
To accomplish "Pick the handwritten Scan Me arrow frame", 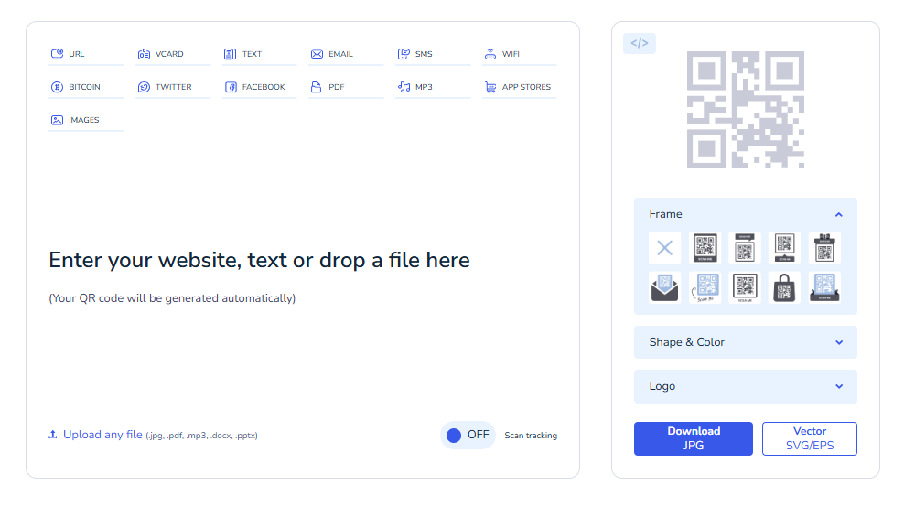I will [705, 287].
